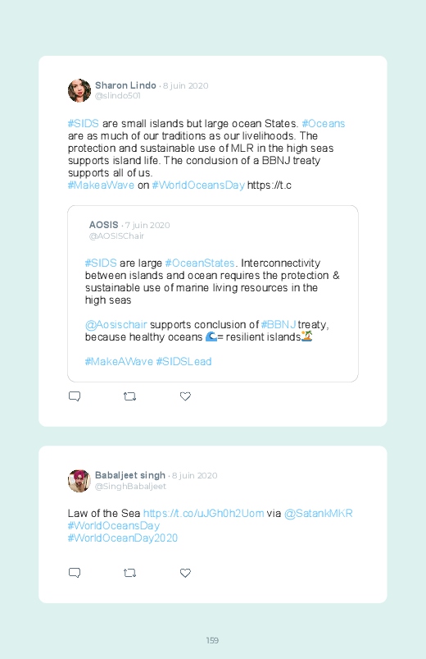Open #MakeaWave hashtag in Sharon Lindo's tweet
The width and height of the screenshot is (426, 659).
click(101, 185)
